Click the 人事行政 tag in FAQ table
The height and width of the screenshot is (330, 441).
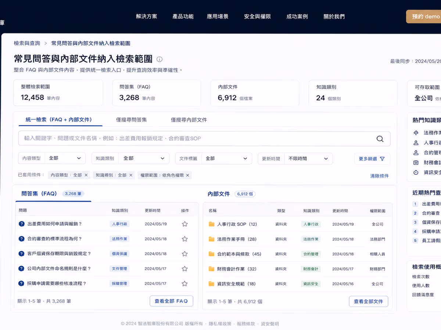[119, 224]
